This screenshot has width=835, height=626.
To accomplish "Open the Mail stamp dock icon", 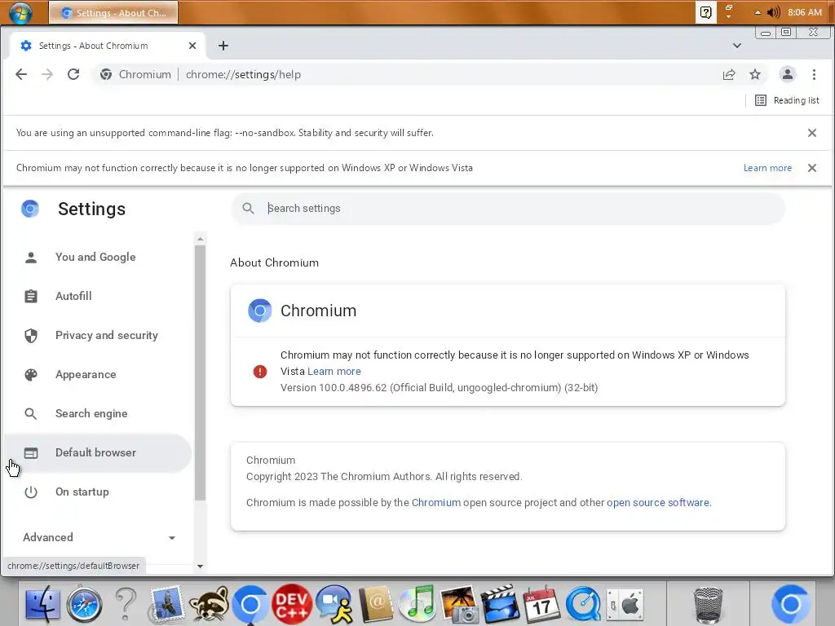I will pyautogui.click(x=166, y=604).
